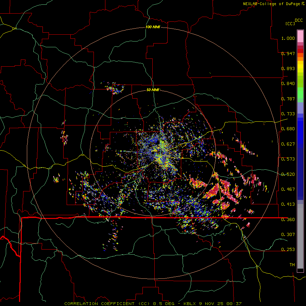This screenshot has width=306, height=306.
Task: Click the 0.840 color scale value
Action: [288, 84]
